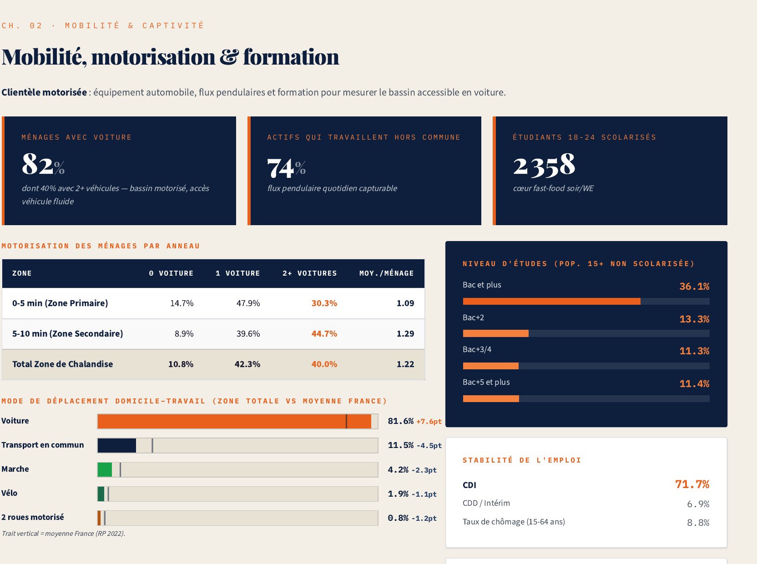Click the 8.9% cell in Zone Secondaire
Viewport: 757px width, 564px height.
(x=184, y=334)
